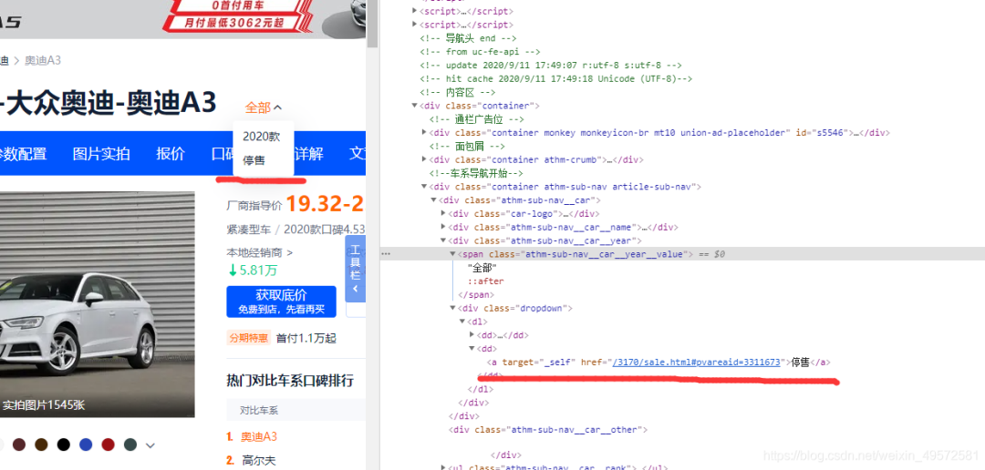Collapse the article-sub-nav container div node
The width and height of the screenshot is (985, 470).
[x=425, y=187]
